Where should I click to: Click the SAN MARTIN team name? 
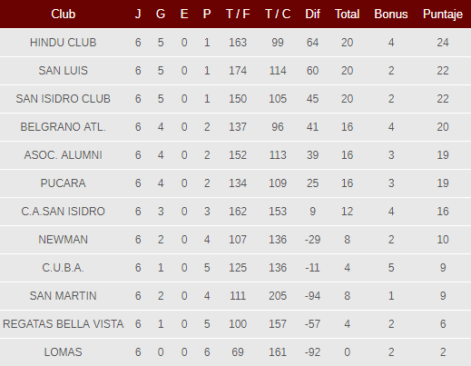pos(63,296)
